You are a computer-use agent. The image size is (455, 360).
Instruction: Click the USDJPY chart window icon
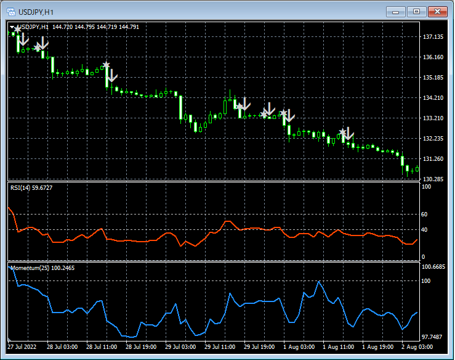pos(10,12)
